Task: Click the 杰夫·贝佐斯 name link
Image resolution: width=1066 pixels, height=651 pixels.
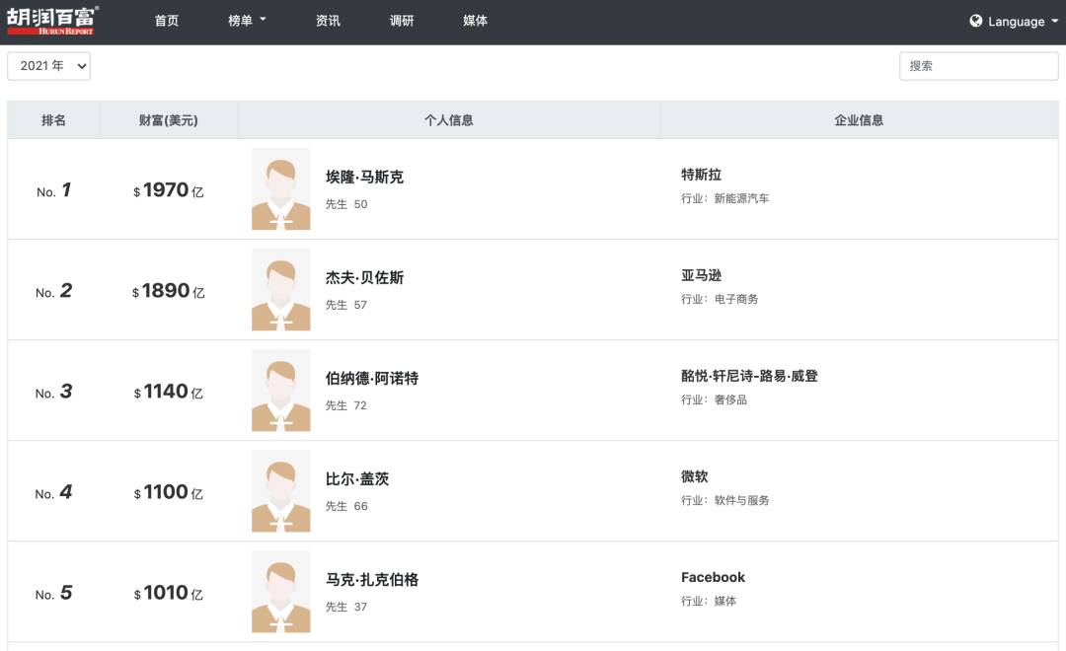Action: [x=363, y=277]
